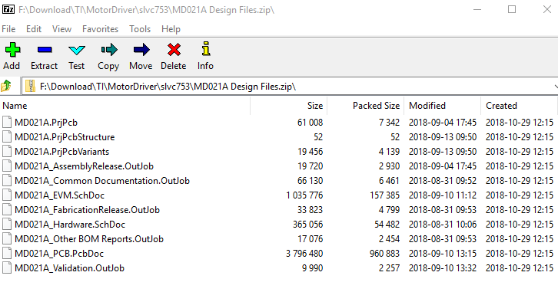Open the File menu

coord(8,29)
